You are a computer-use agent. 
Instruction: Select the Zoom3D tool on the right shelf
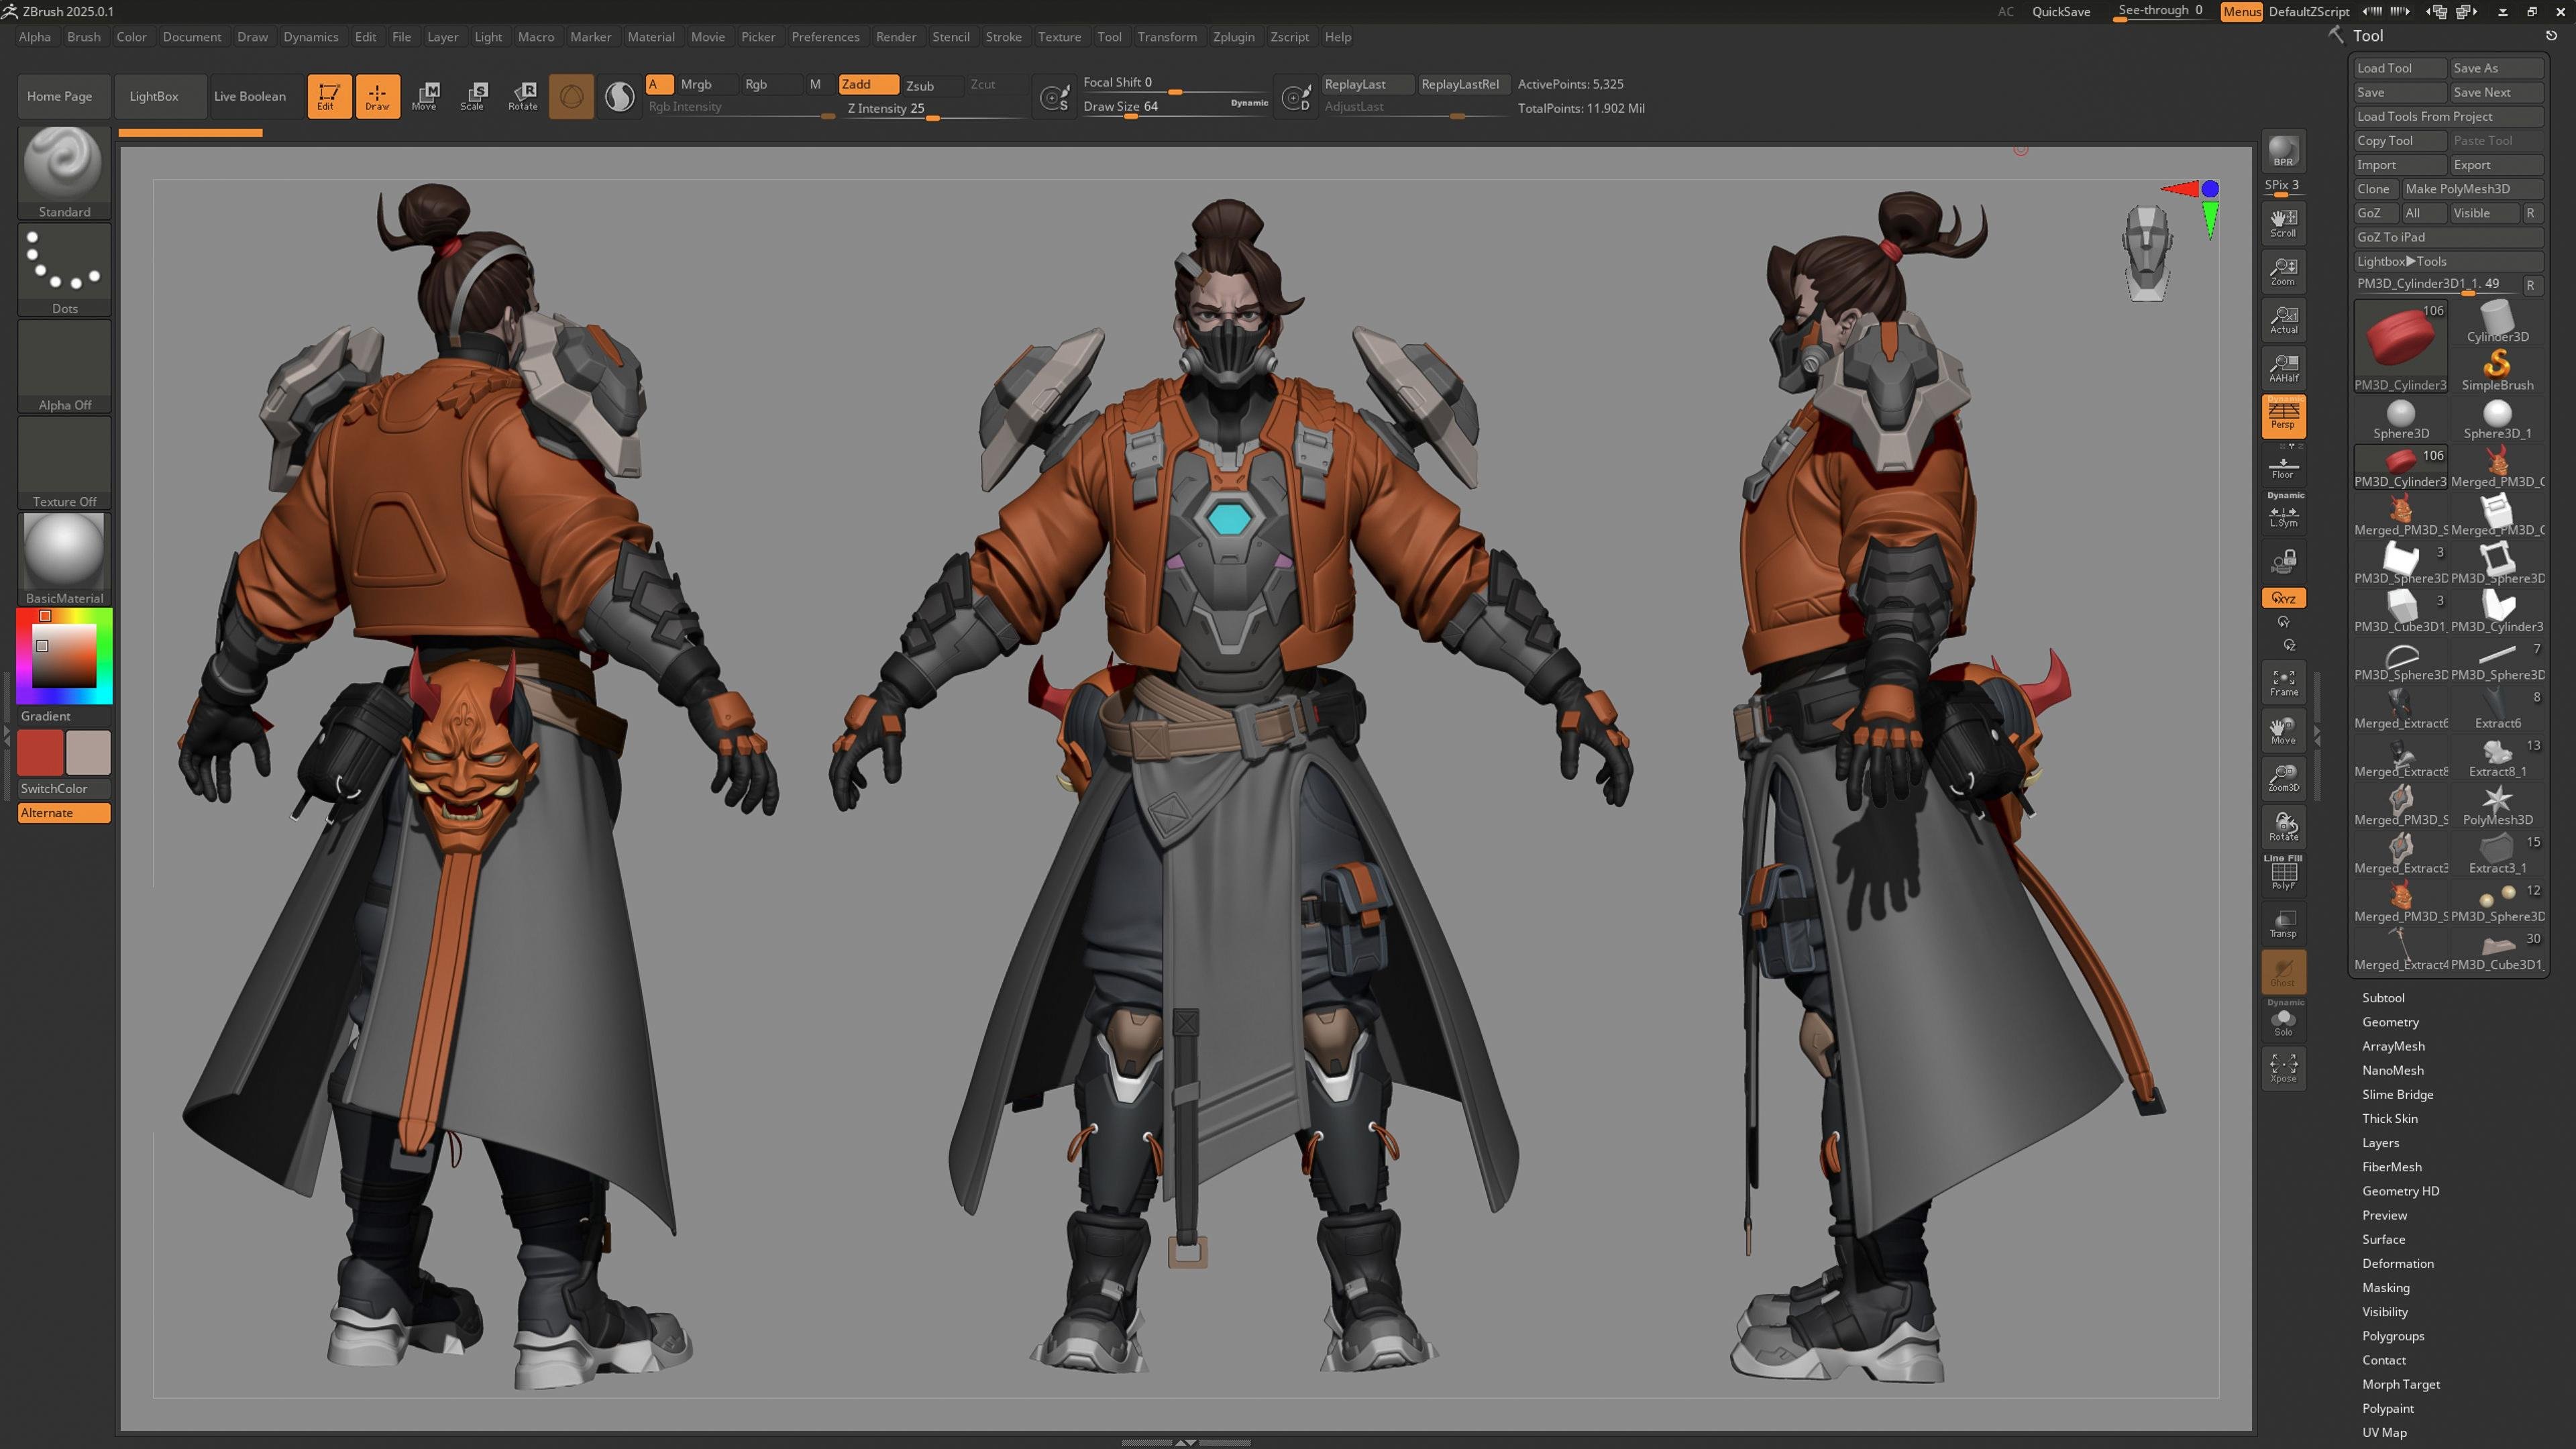(2284, 778)
